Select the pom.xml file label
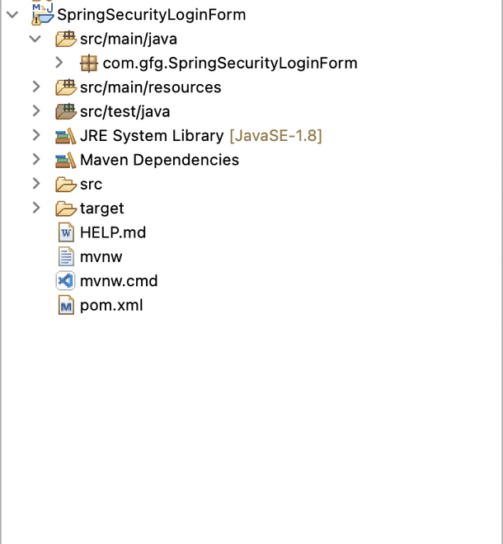 (x=111, y=306)
